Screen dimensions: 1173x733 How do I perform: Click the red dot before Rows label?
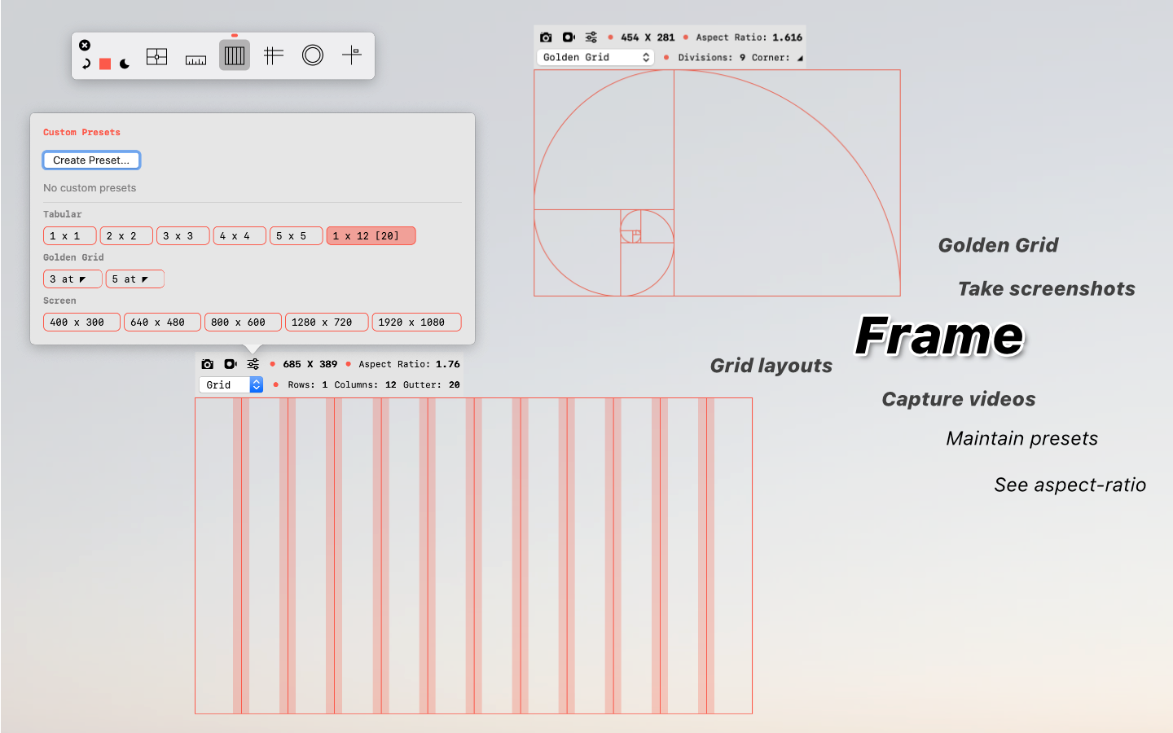point(276,384)
